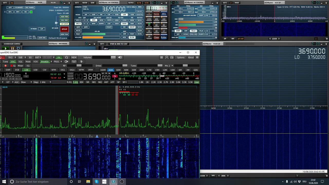Click the headphones icon in ExpertSDR2
This screenshot has height=185, width=329.
(x=67, y=58)
